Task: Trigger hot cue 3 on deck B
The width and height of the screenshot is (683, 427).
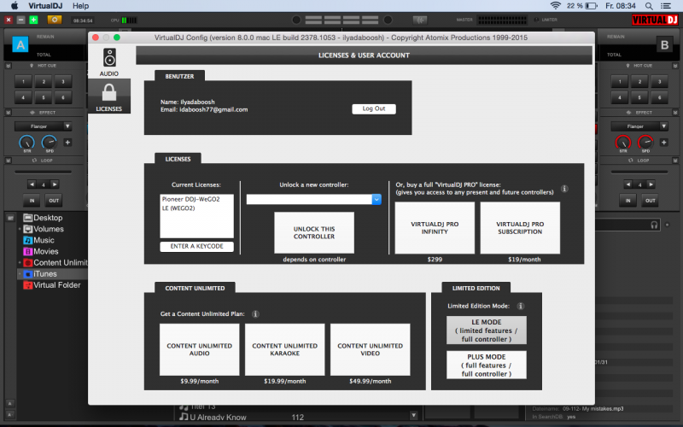Action: pyautogui.click(x=659, y=81)
